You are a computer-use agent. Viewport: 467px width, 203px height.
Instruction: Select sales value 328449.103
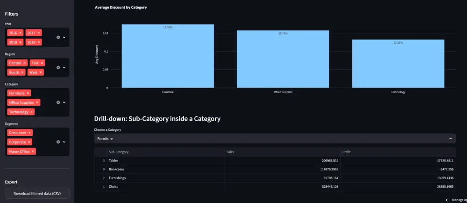tap(283, 187)
